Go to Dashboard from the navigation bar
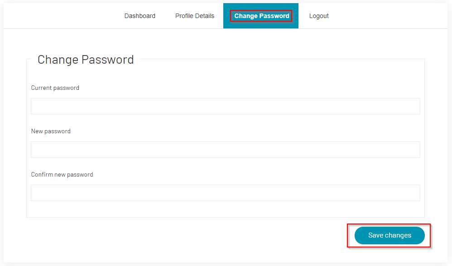Viewport: 452px width, 266px height. tap(139, 16)
